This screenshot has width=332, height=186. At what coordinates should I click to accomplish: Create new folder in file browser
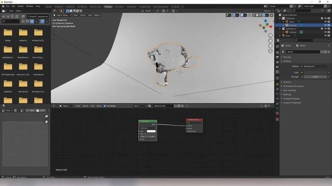[x=23, y=17]
